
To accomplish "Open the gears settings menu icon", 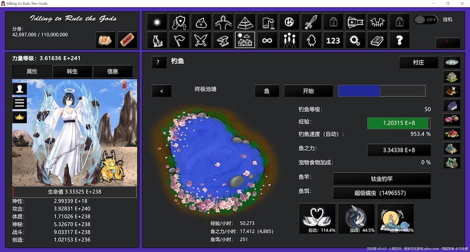I will tap(355, 40).
